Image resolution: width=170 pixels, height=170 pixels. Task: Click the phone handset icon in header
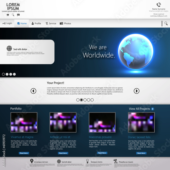[x=159, y=4]
